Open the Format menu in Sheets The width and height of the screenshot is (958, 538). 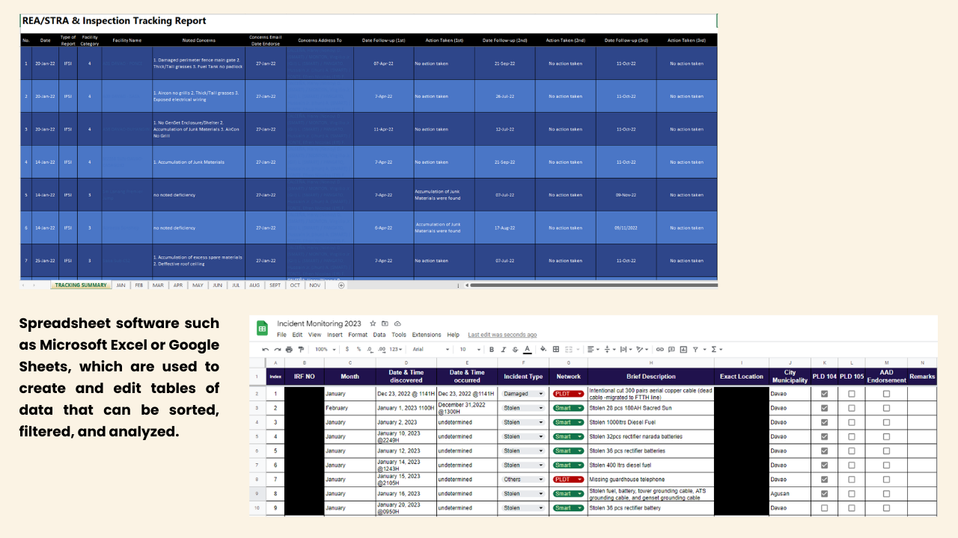358,335
